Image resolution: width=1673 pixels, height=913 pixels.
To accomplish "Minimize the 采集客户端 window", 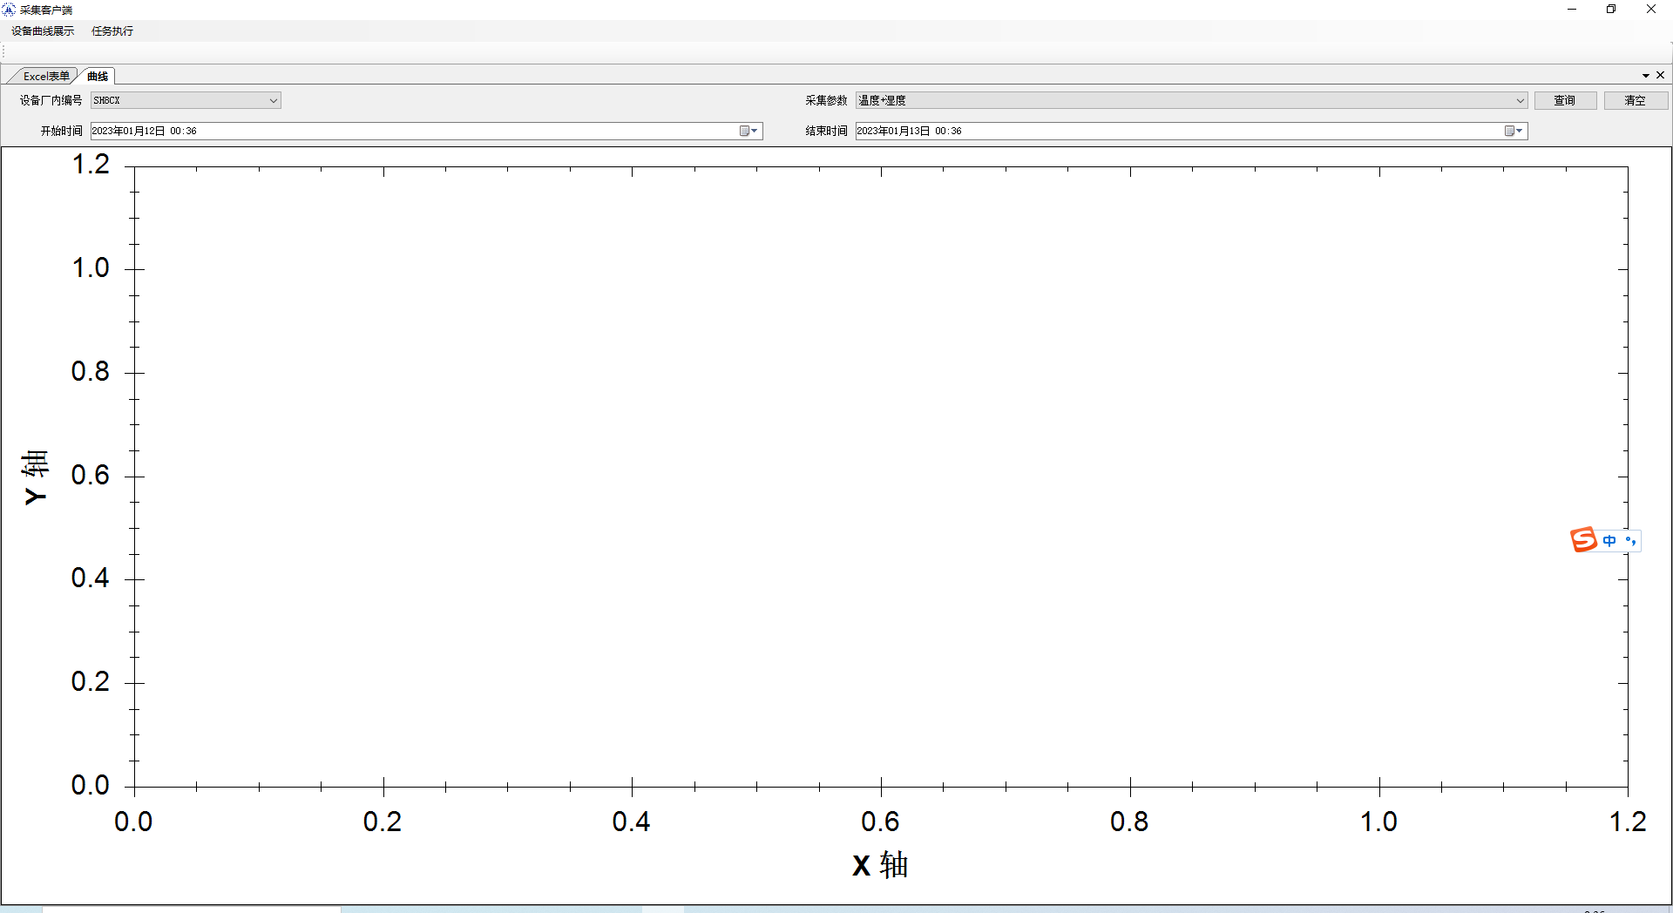I will click(1572, 10).
